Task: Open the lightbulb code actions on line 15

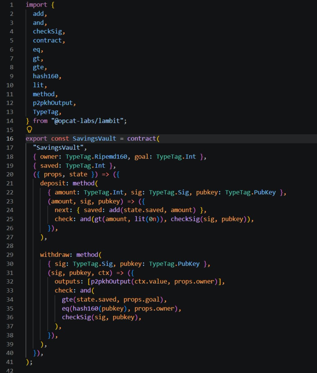Action: pyautogui.click(x=30, y=129)
